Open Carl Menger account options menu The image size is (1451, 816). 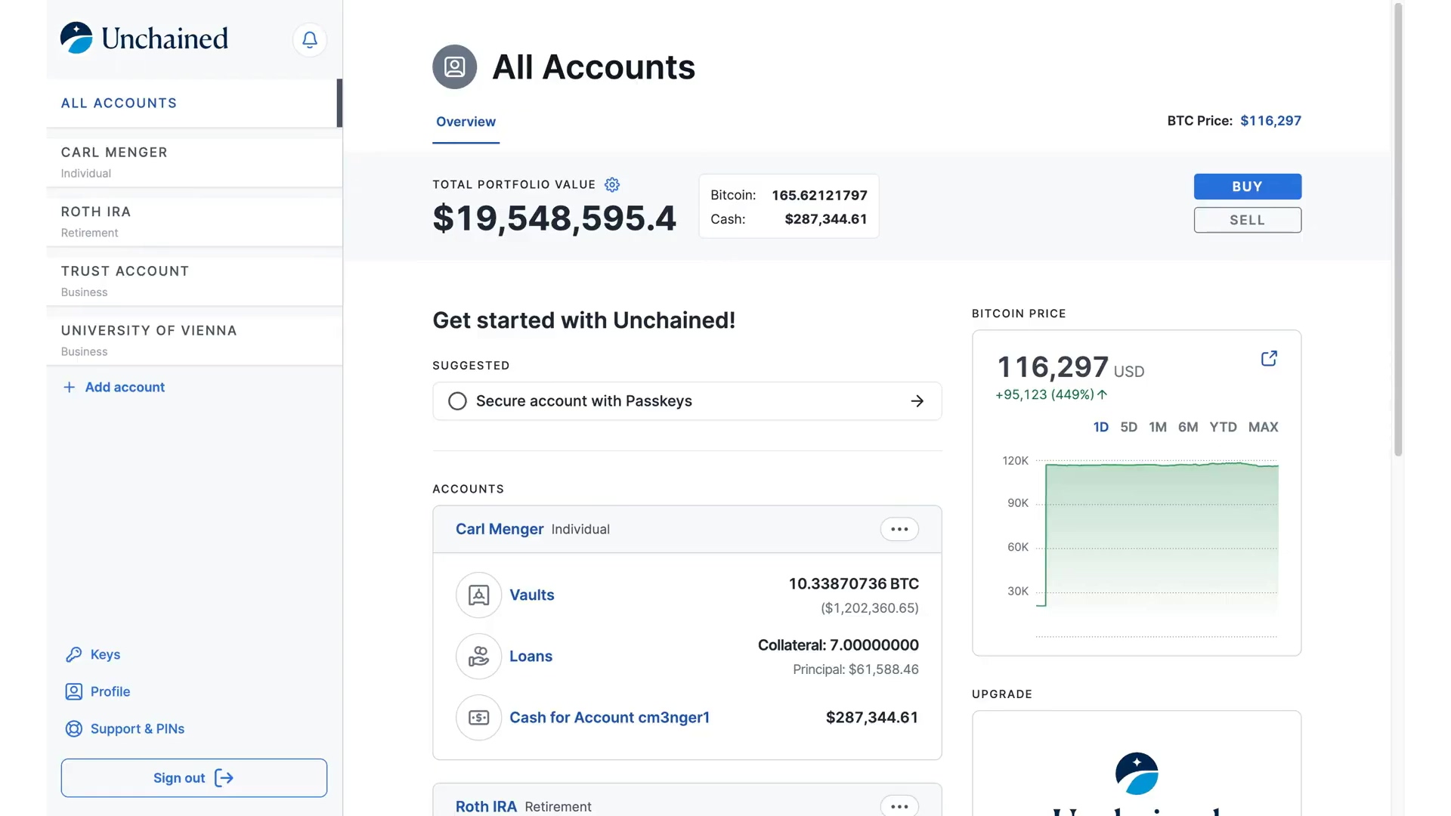(899, 529)
